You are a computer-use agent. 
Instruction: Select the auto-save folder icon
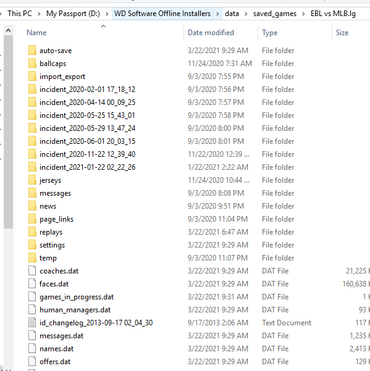click(x=32, y=51)
